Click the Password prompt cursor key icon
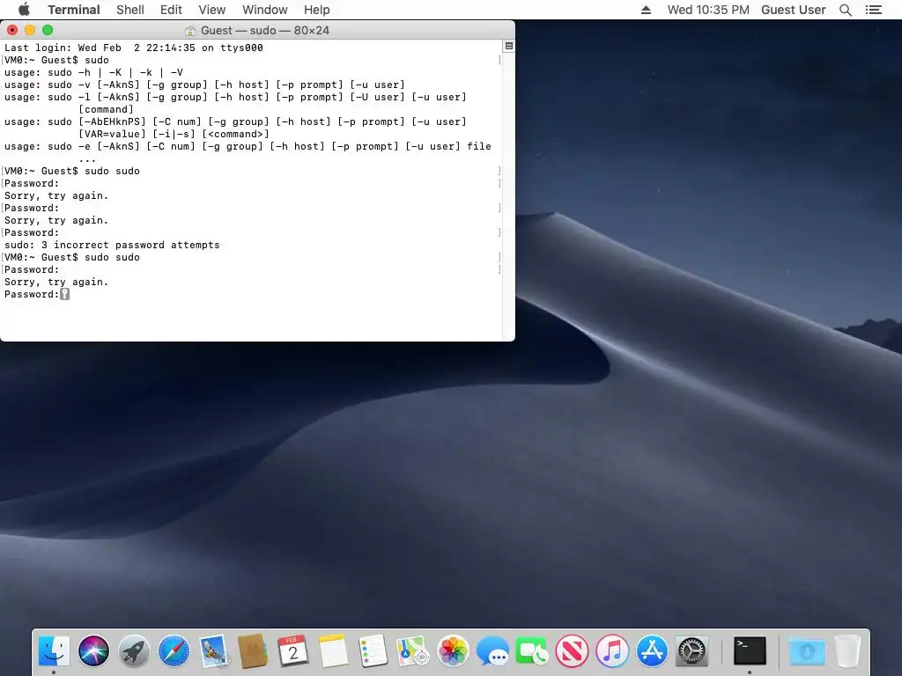This screenshot has width=902, height=676. (x=65, y=294)
